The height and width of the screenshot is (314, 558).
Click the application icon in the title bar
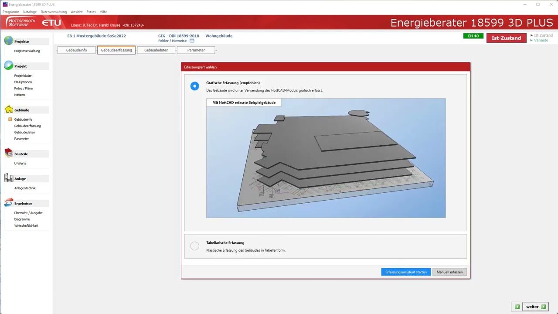(x=5, y=4)
